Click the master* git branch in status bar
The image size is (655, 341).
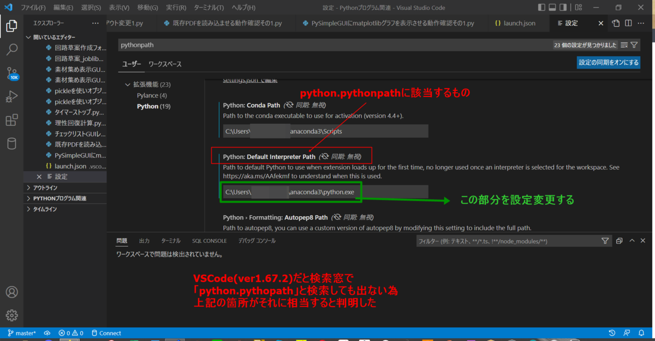[x=22, y=333]
